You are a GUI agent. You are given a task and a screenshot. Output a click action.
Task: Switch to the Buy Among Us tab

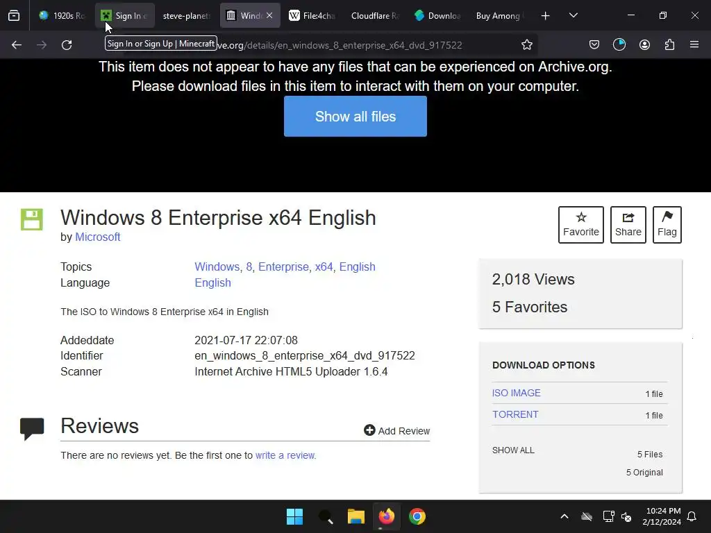coord(500,15)
